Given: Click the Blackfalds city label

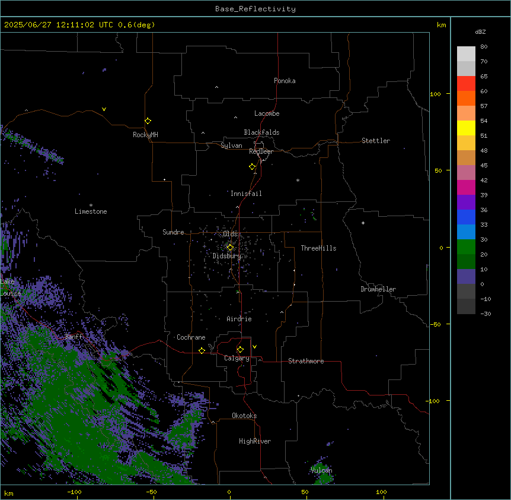Looking at the screenshot, I should [x=261, y=132].
